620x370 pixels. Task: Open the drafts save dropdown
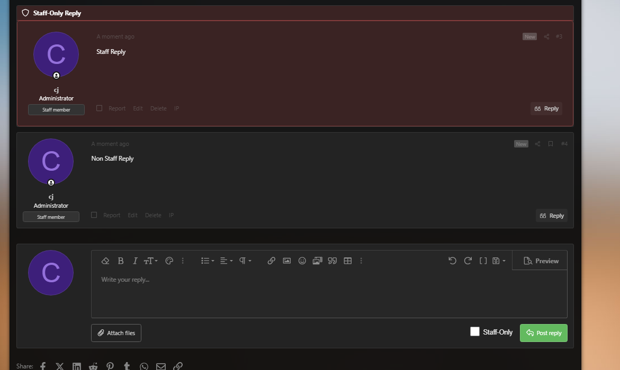pos(499,261)
